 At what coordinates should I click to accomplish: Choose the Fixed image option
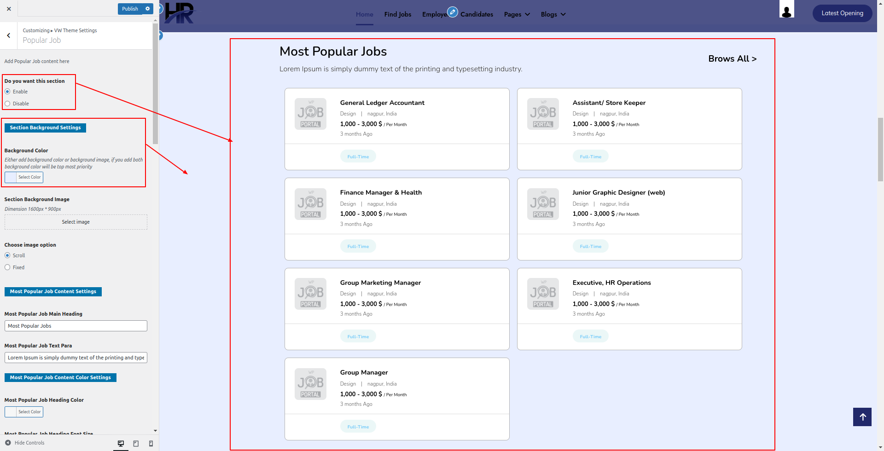click(x=7, y=267)
